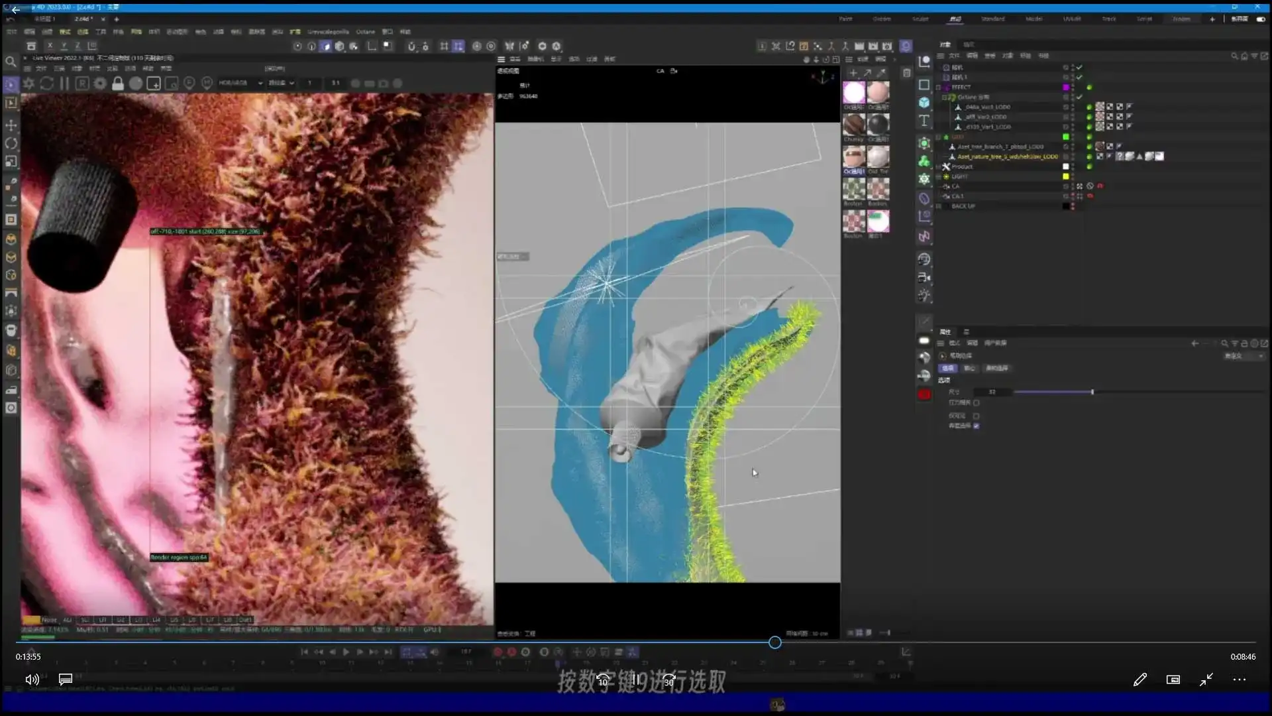This screenshot has width=1272, height=716.
Task: Open the Octane menu in menu bar
Action: [x=365, y=32]
